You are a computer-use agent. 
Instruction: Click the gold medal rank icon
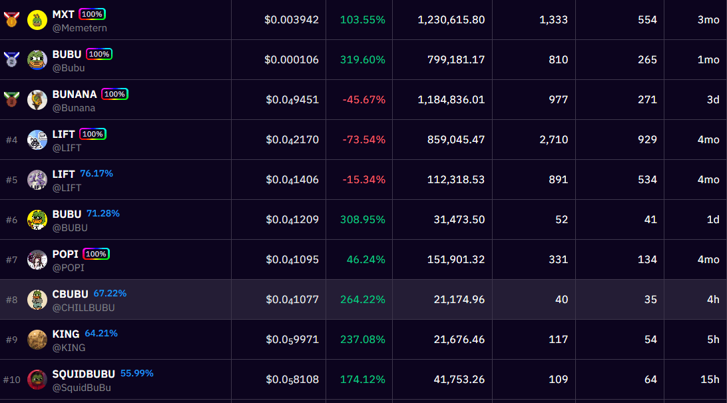click(x=11, y=20)
